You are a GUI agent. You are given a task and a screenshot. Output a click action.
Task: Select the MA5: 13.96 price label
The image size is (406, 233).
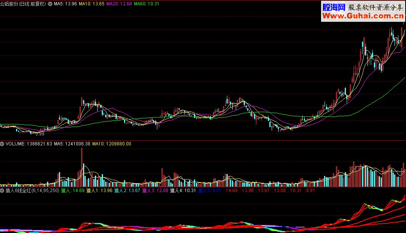(x=65, y=4)
